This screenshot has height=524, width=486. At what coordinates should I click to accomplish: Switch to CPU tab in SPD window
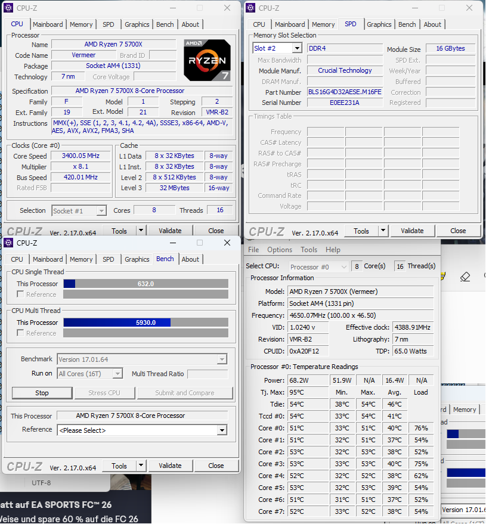coord(259,24)
